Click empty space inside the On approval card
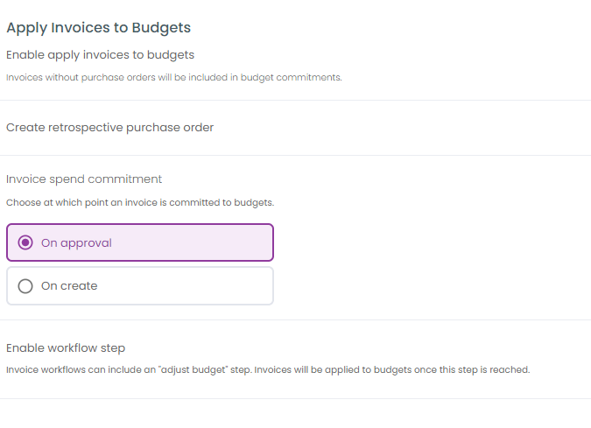The image size is (591, 428). pyautogui.click(x=193, y=242)
